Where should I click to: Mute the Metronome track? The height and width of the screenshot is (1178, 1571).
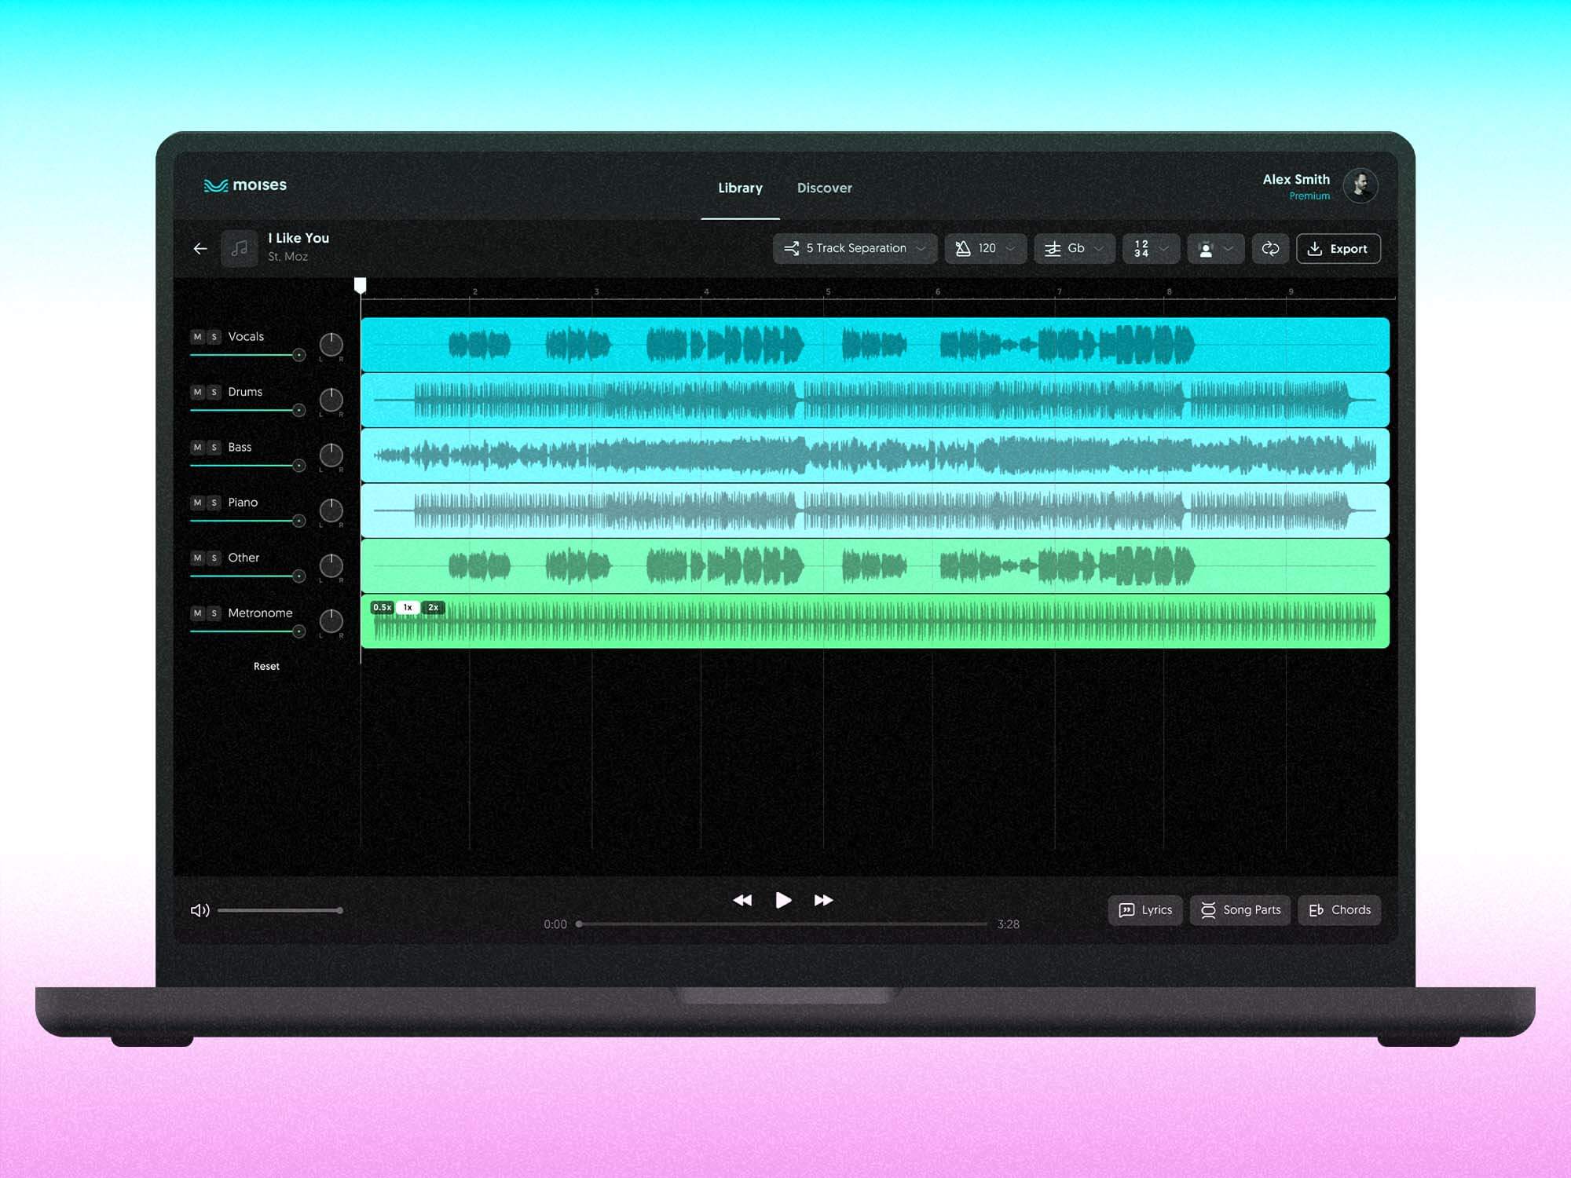(x=197, y=613)
